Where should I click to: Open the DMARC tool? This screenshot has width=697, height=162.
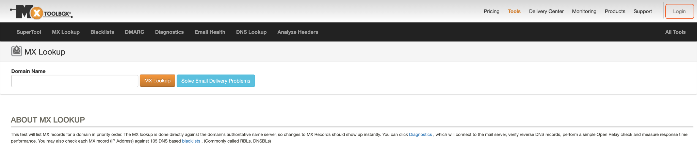134,32
